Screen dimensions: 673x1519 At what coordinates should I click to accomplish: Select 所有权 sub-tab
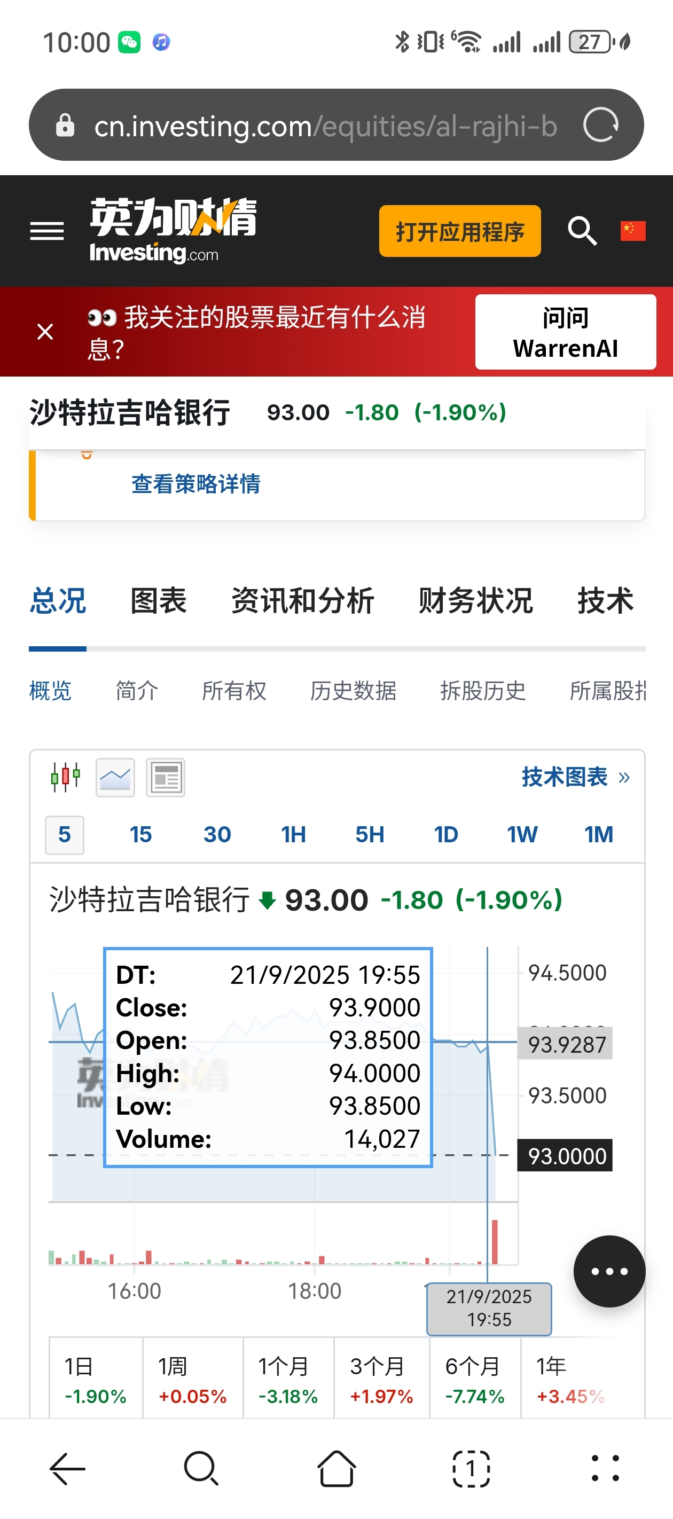(x=234, y=691)
